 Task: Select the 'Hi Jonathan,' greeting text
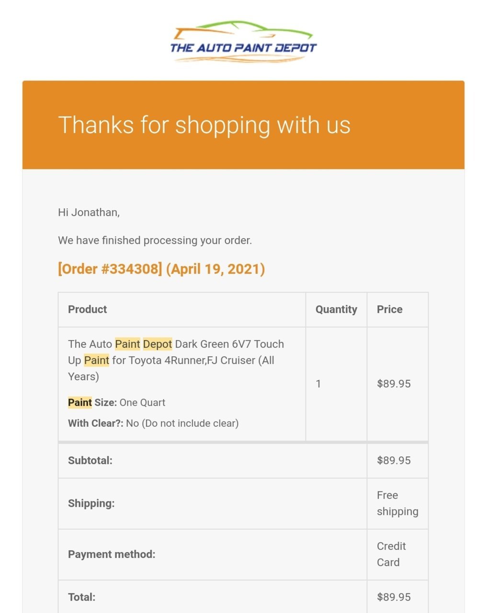tap(89, 212)
